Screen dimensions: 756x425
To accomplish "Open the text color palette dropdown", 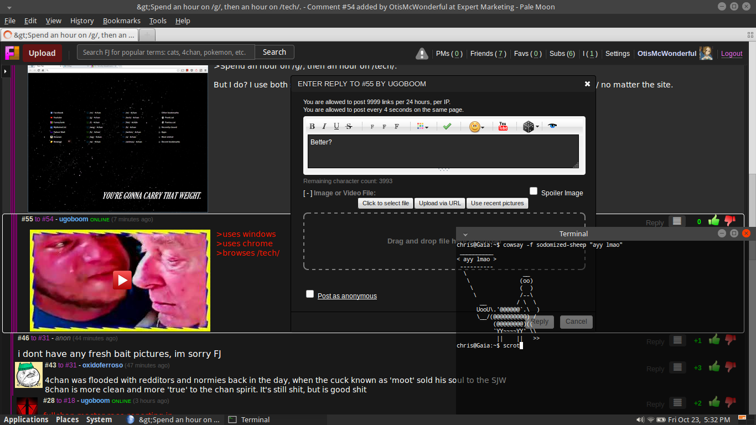I will tap(422, 127).
